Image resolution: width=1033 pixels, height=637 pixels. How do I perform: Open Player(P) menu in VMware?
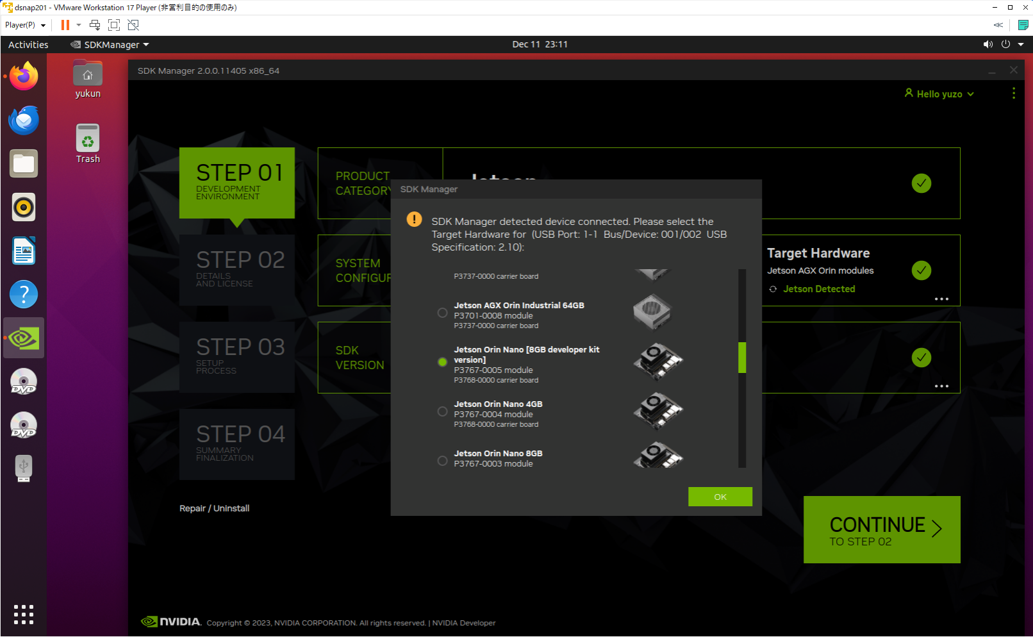coord(25,25)
